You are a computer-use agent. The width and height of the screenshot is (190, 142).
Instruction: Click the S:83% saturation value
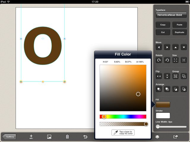[117, 62]
